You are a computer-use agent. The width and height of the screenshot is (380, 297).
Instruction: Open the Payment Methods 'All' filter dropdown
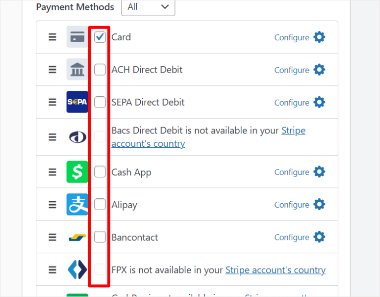coord(148,7)
